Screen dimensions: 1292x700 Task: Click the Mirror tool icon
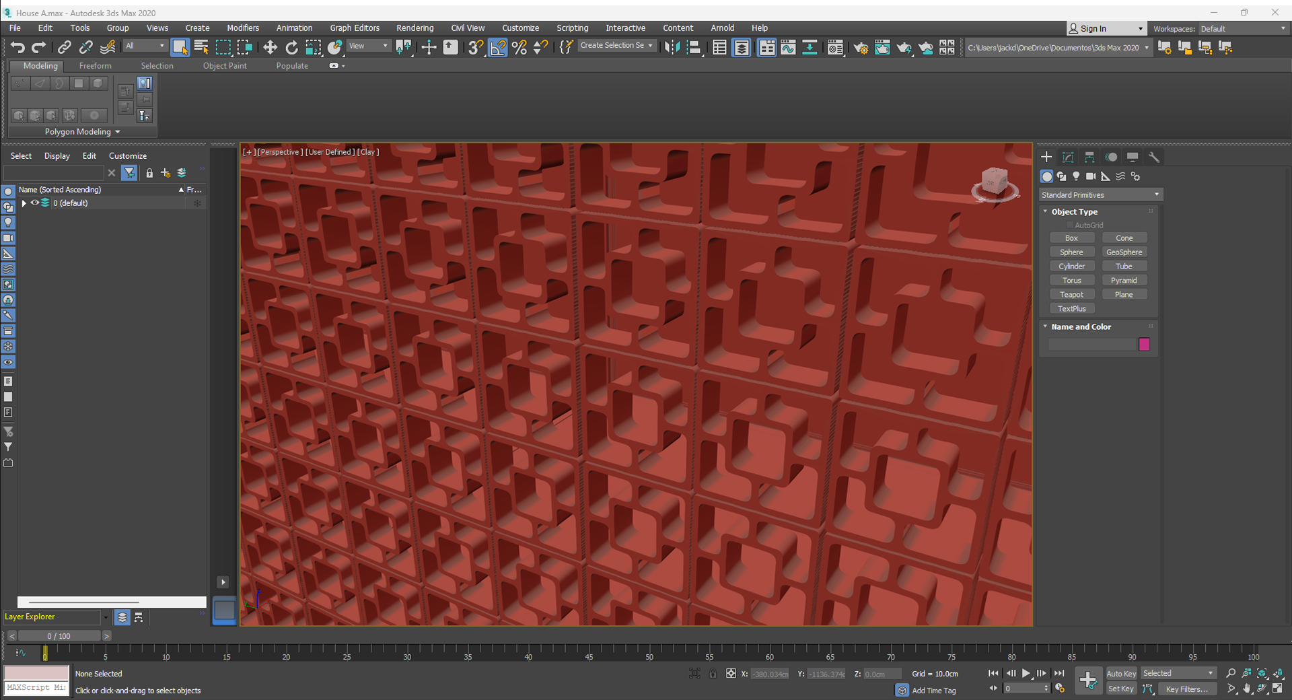click(672, 47)
